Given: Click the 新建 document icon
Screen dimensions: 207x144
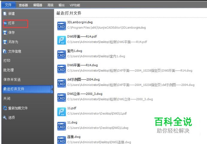Looking at the screenshot, I should [5, 14].
